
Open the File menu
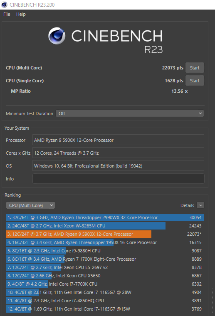[x=7, y=14]
